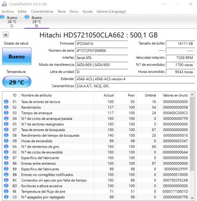Click status icon for Rendimiento del tiempo de búsqueda

6,135
